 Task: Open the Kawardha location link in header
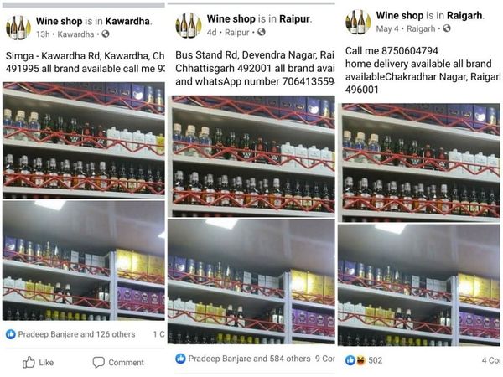[127, 21]
